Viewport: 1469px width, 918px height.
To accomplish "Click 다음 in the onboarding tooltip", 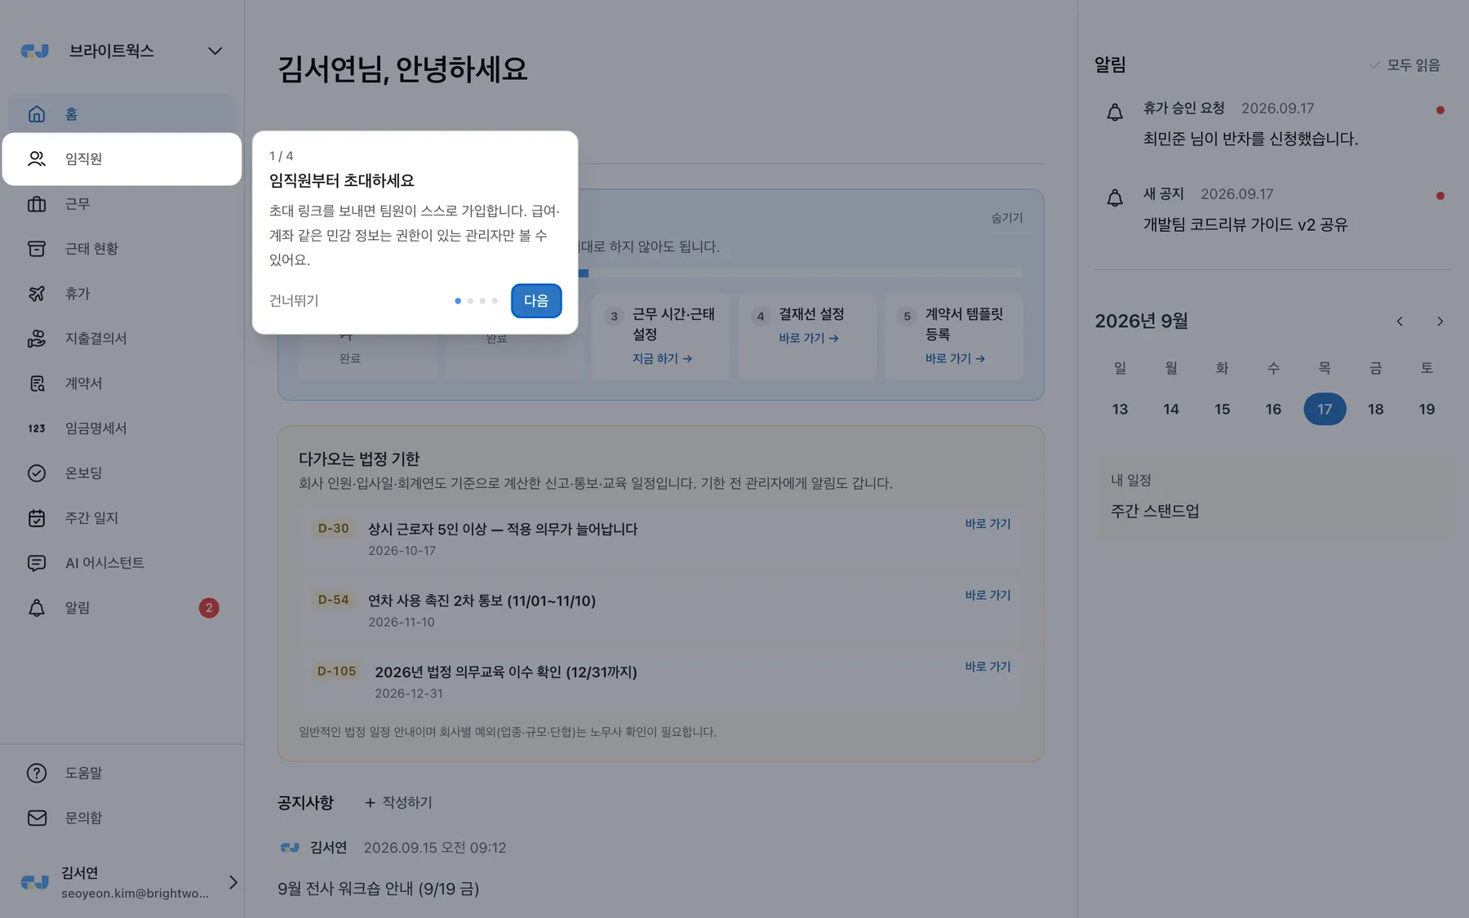I will pos(536,301).
